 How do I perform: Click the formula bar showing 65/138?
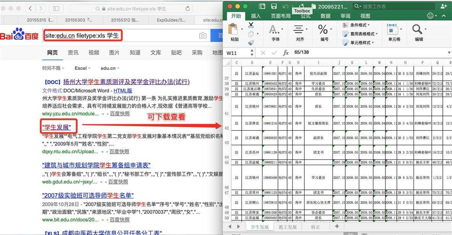coord(369,52)
